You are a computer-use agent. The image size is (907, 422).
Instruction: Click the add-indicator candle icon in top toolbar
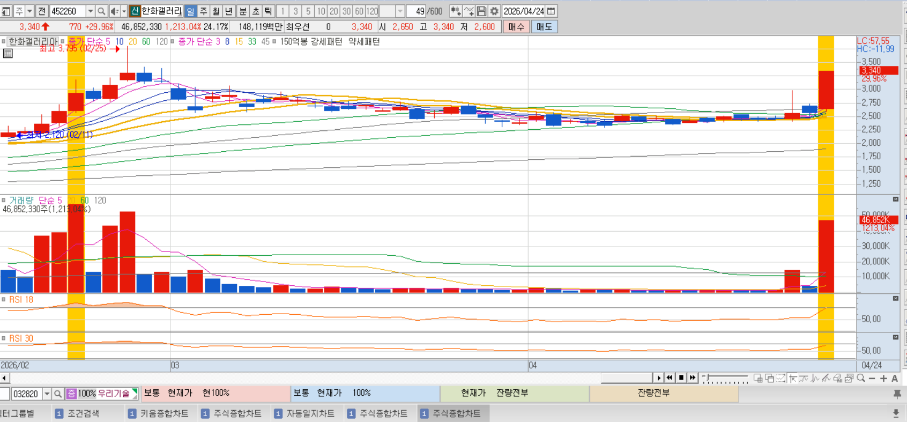(456, 11)
